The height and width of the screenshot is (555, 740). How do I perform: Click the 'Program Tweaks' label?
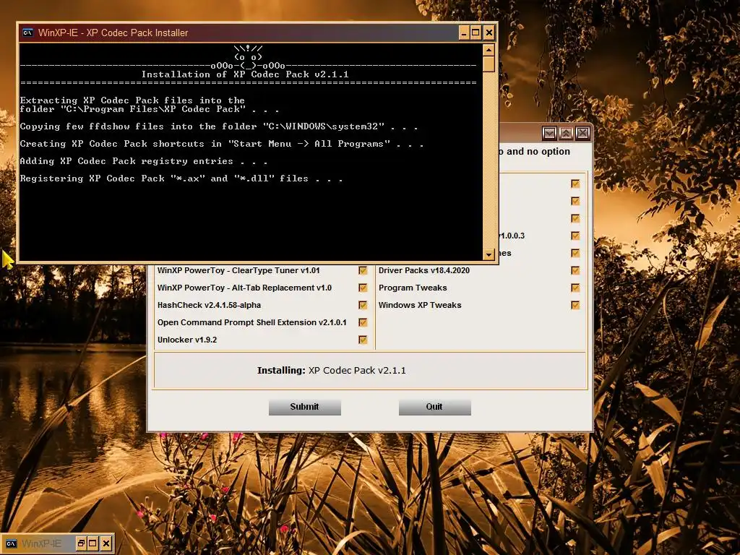[413, 288]
